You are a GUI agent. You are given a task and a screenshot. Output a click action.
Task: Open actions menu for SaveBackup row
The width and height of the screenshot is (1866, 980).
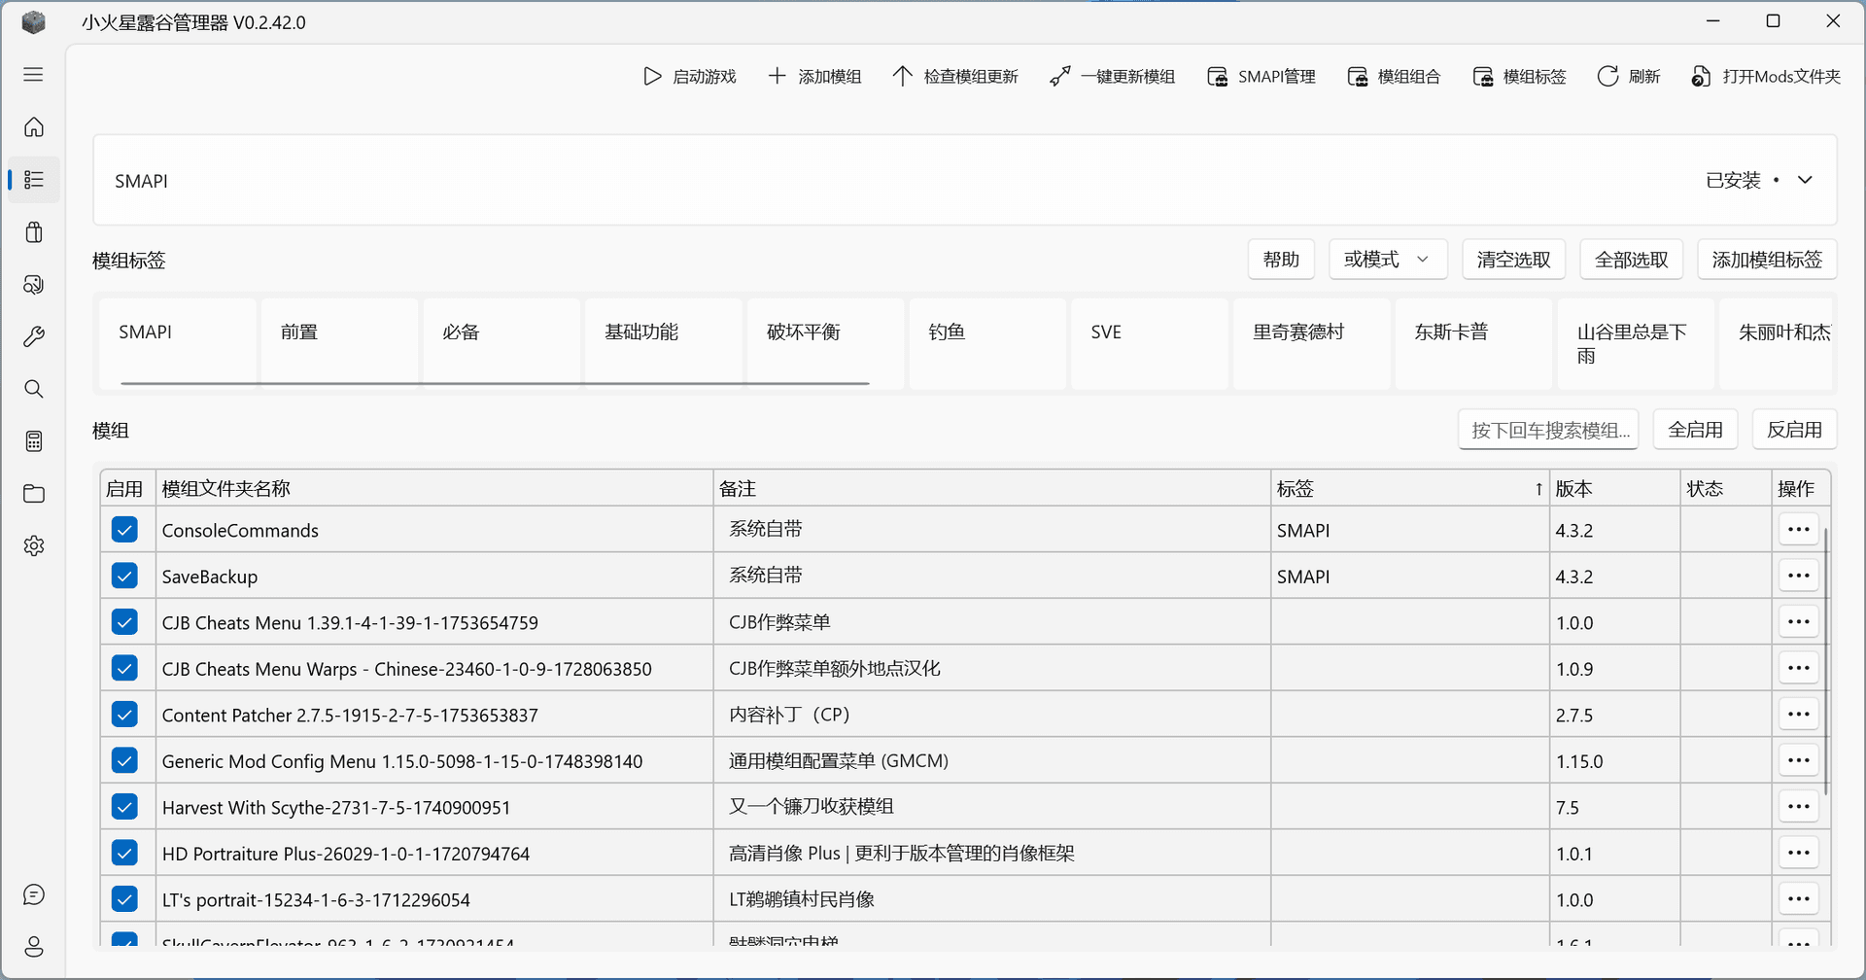pyautogui.click(x=1798, y=576)
